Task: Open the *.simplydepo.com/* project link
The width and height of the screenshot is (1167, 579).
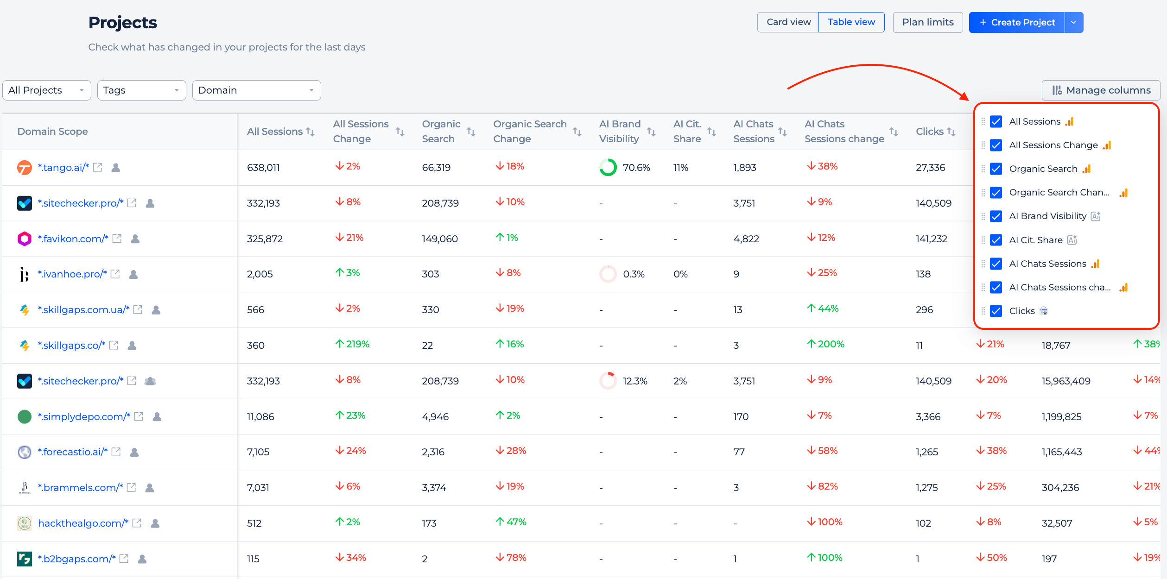Action: (x=84, y=416)
